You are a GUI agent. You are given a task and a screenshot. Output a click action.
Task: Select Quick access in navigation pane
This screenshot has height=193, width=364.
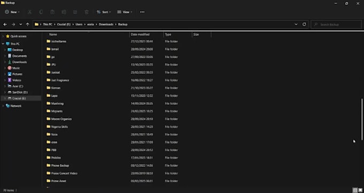pyautogui.click(x=18, y=36)
